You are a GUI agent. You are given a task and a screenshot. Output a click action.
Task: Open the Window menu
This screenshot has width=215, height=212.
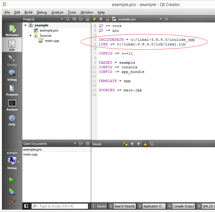87,12
